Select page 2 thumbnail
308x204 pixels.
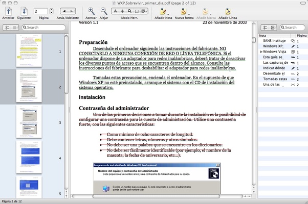(x=29, y=86)
